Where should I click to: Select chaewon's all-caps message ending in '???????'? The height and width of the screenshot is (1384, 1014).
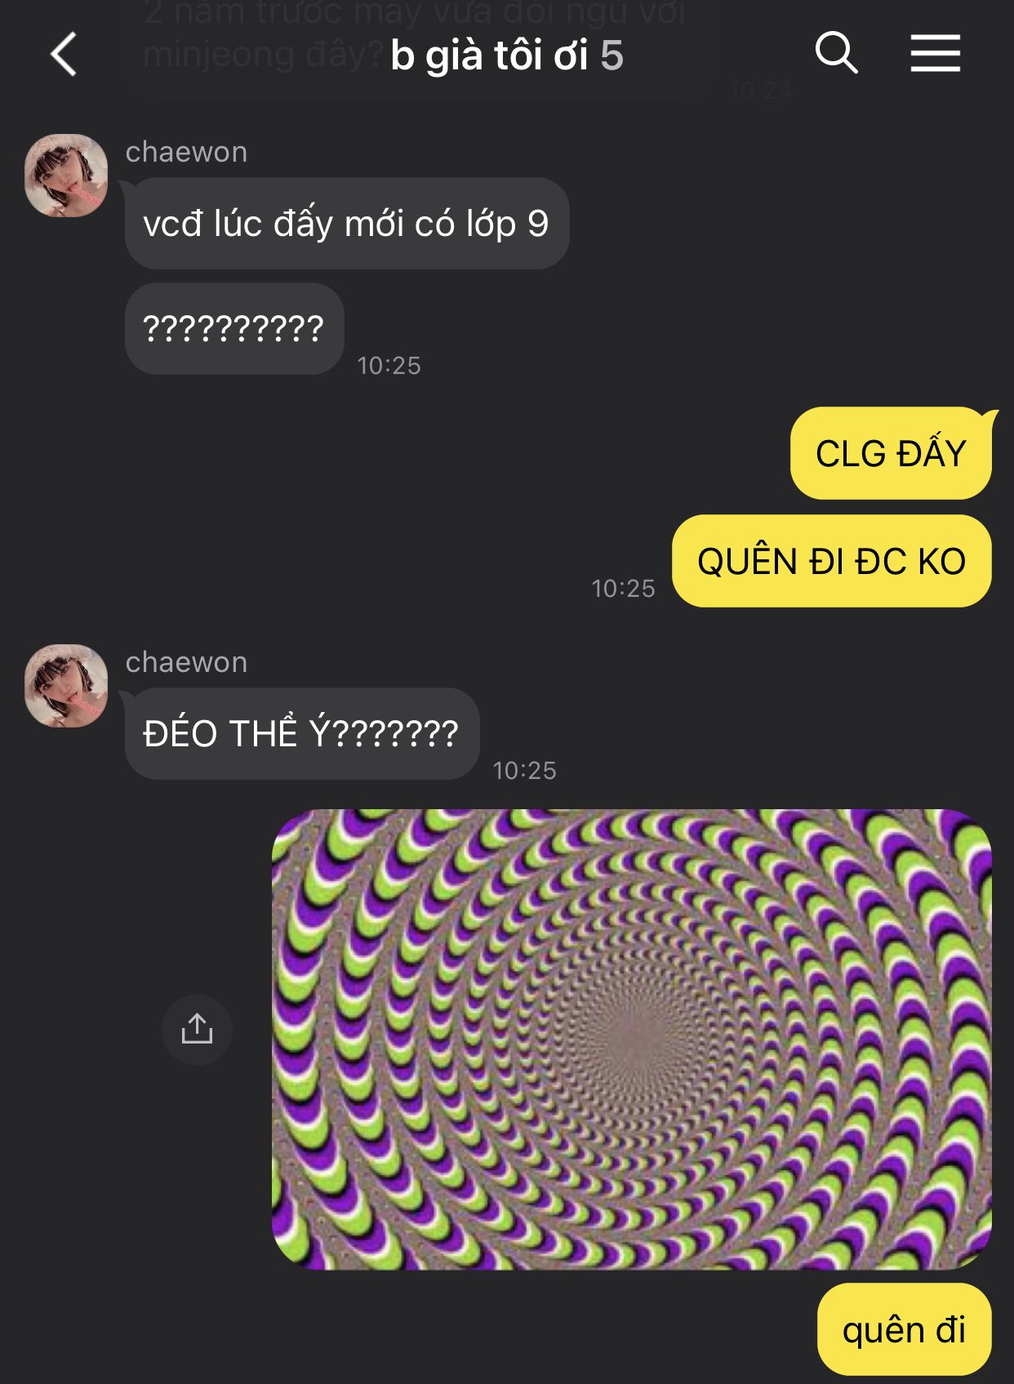pyautogui.click(x=302, y=733)
